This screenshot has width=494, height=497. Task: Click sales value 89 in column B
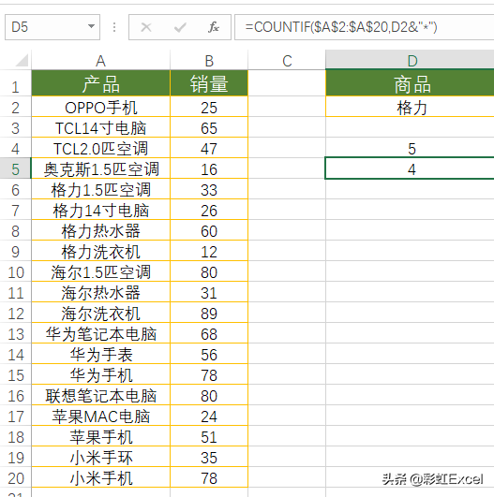(209, 314)
